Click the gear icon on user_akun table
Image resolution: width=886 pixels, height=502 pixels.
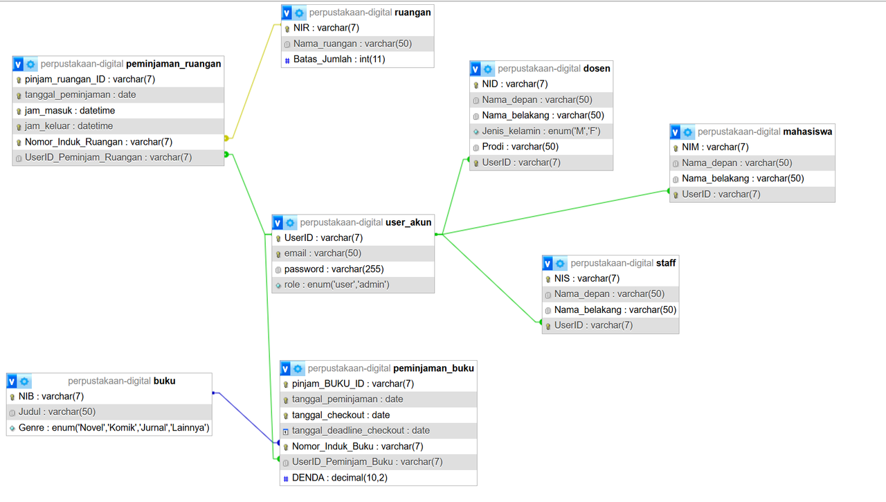click(291, 222)
